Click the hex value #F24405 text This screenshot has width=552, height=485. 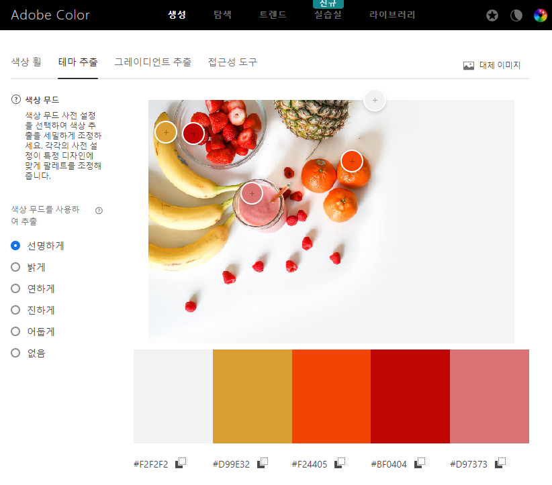310,464
